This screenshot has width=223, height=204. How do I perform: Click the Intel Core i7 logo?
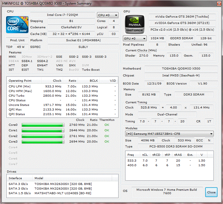click(17, 25)
